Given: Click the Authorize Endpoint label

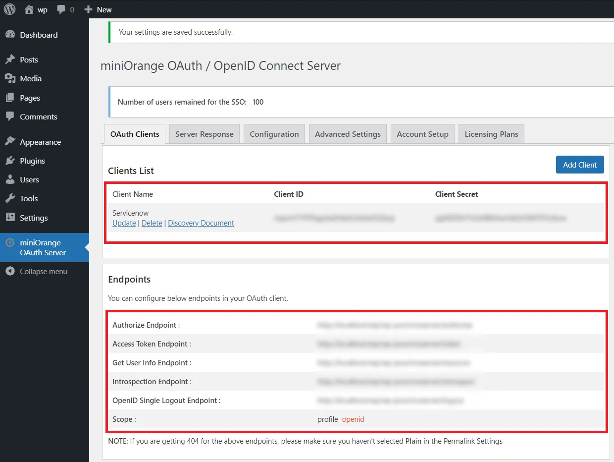Looking at the screenshot, I should [x=146, y=325].
